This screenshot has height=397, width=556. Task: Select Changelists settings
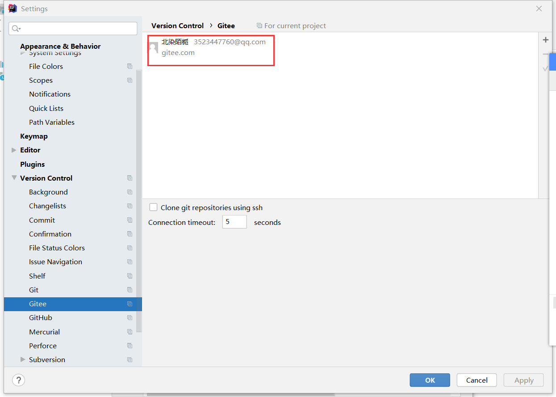[x=47, y=206]
